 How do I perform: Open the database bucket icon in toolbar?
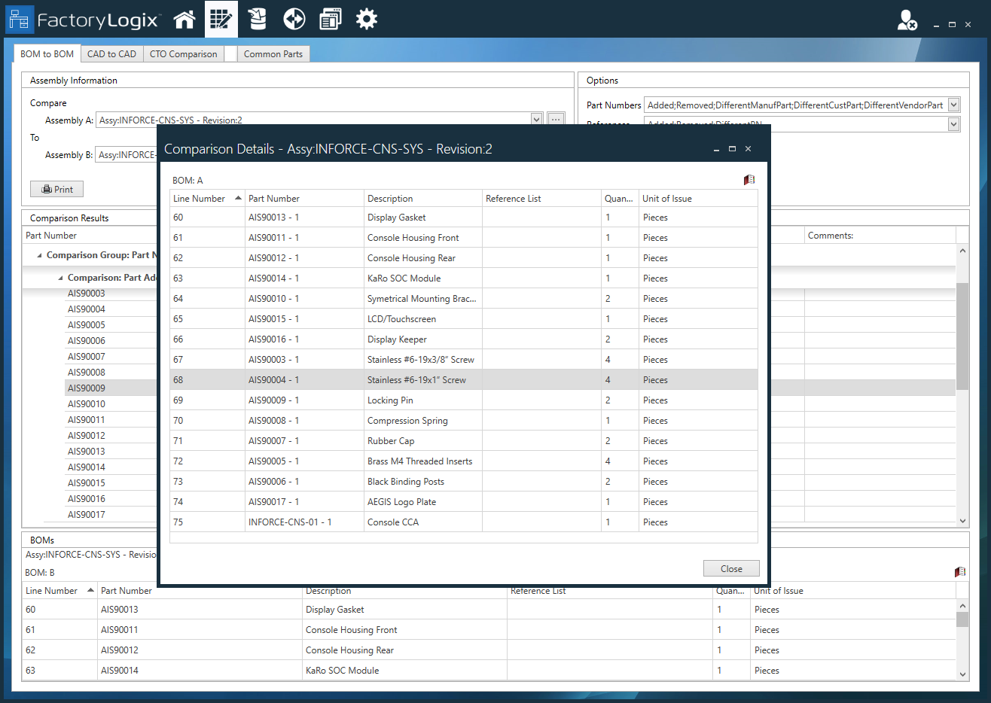click(258, 20)
